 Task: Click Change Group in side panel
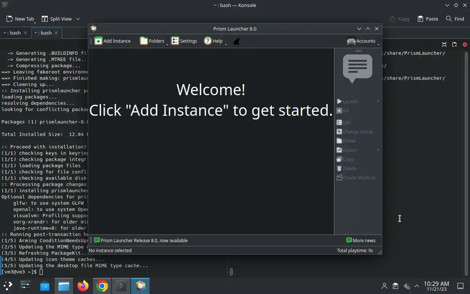[x=355, y=132]
